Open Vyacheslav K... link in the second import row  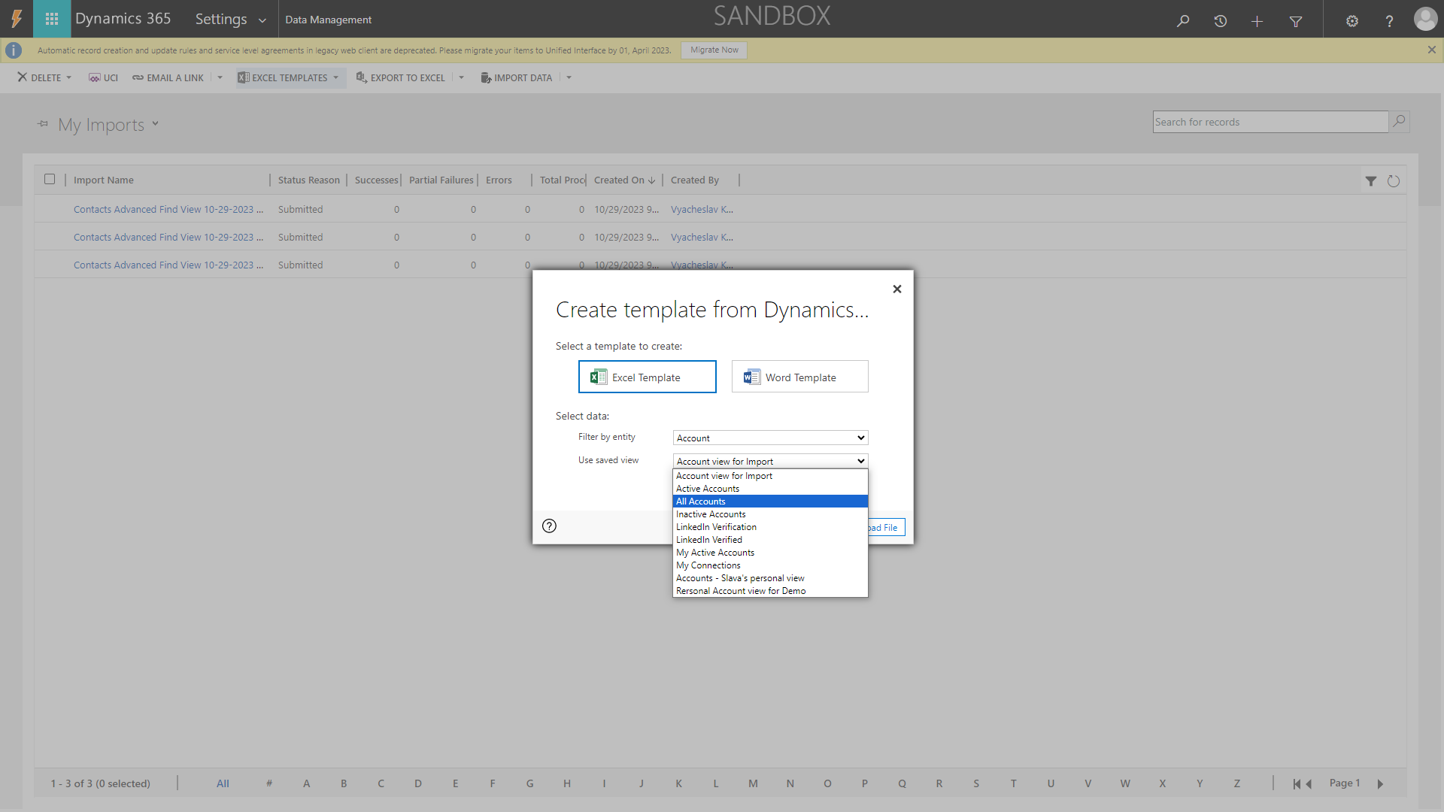(x=702, y=237)
